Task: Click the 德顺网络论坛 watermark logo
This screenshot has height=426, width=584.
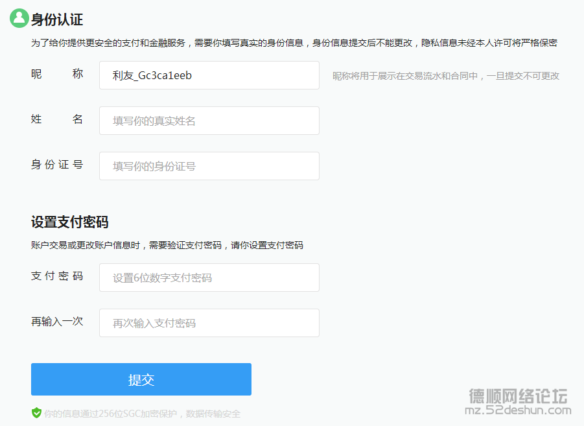Action: (518, 395)
